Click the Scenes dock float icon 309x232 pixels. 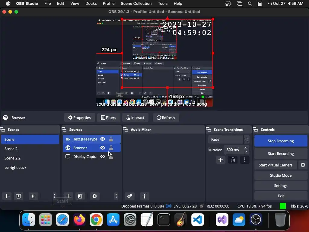2,130
